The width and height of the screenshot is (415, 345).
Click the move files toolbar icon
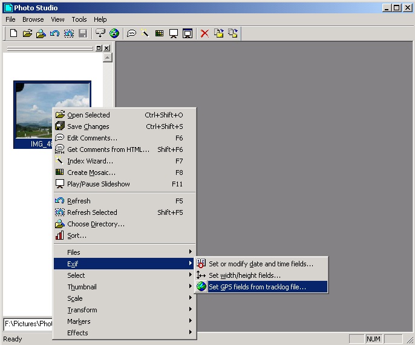233,33
